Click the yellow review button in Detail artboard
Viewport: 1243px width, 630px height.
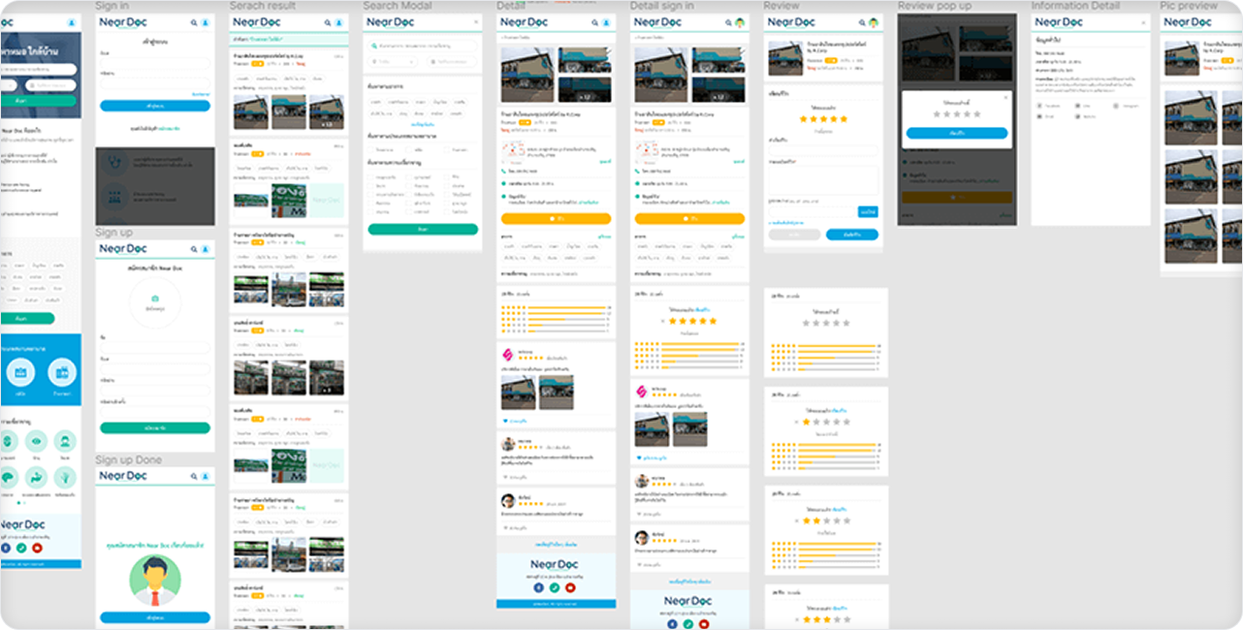(556, 219)
